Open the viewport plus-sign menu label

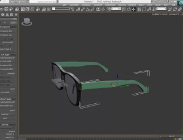coord(181,14)
